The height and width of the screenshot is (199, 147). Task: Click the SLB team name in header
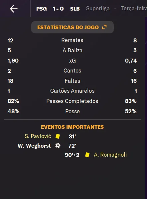(75, 9)
